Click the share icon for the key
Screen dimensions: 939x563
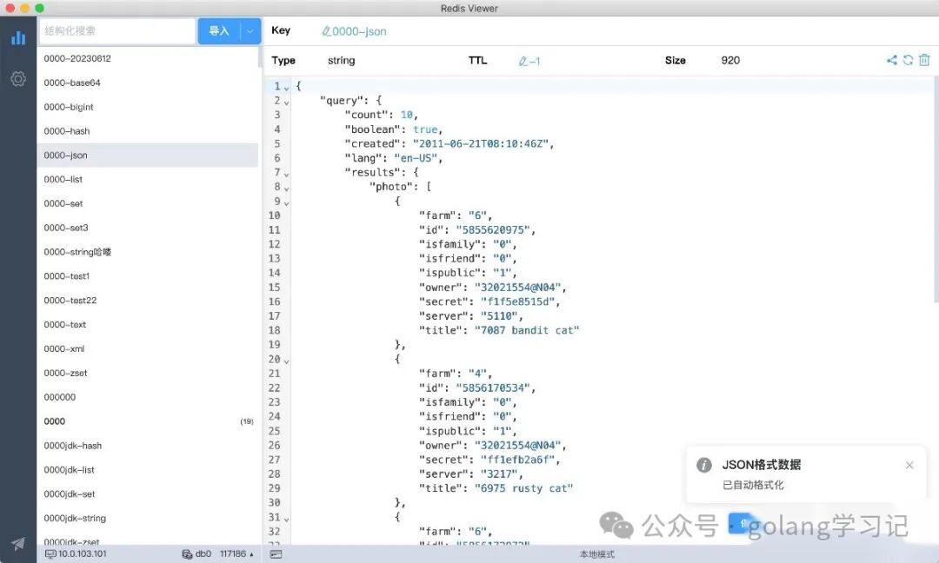892,60
